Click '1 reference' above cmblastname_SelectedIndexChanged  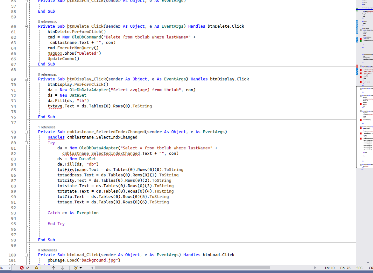click(x=46, y=127)
